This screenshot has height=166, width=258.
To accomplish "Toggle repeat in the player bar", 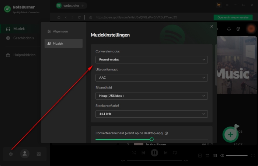I will pyautogui.click(x=175, y=153).
